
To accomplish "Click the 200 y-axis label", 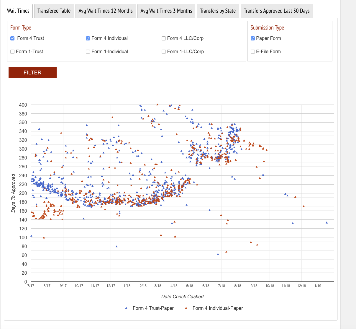I will coord(23,193).
